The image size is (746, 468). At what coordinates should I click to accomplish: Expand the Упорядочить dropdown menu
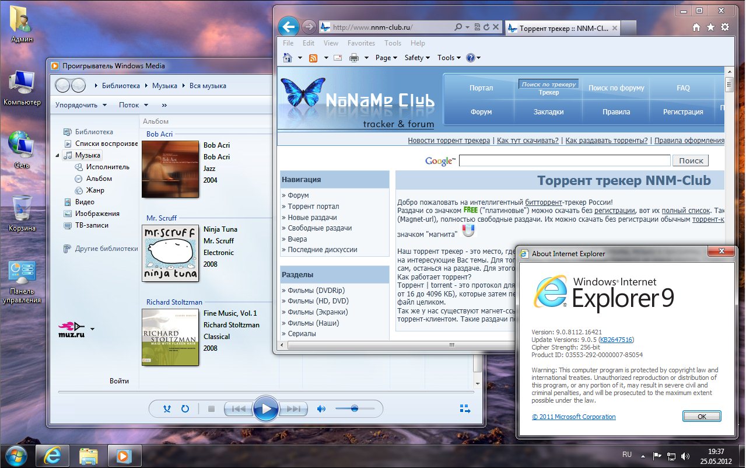81,105
